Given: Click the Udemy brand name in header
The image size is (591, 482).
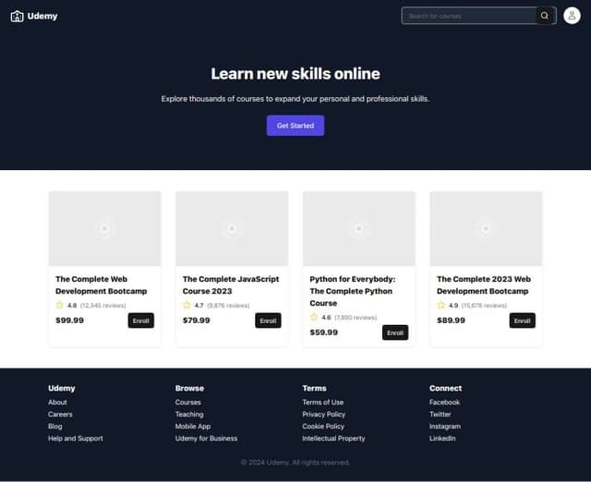Looking at the screenshot, I should click(42, 17).
